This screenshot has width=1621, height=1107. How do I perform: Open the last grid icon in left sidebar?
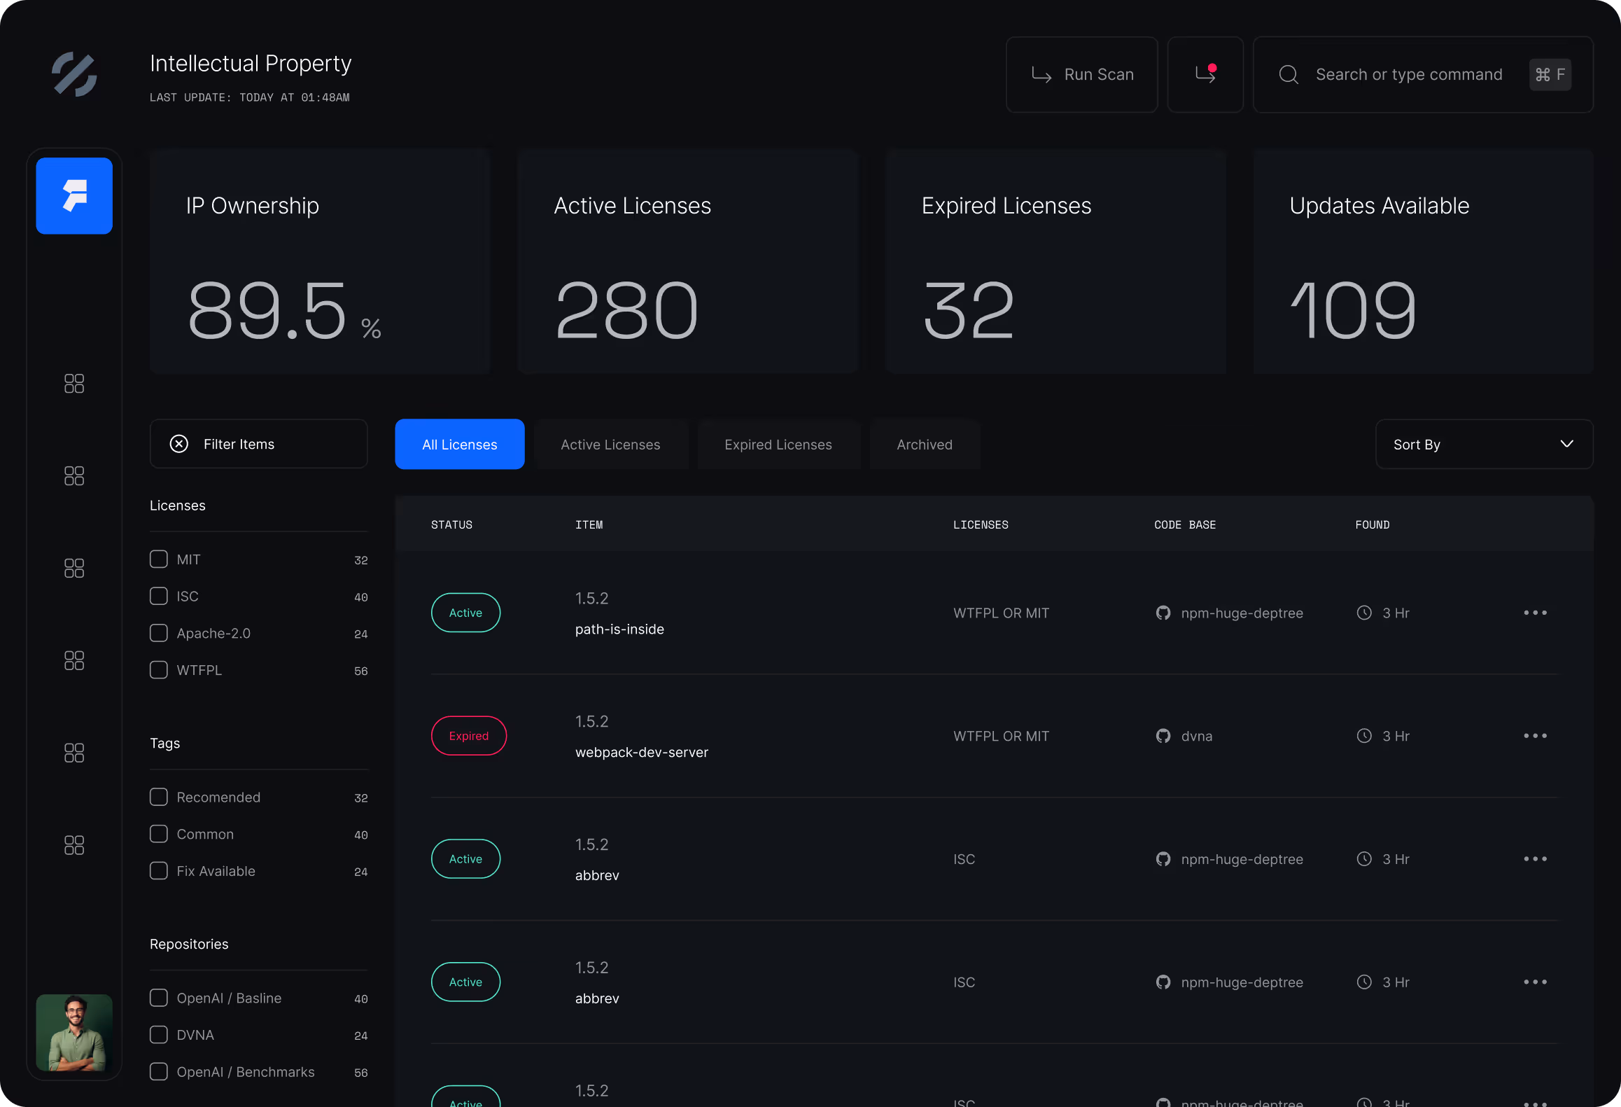coord(74,845)
